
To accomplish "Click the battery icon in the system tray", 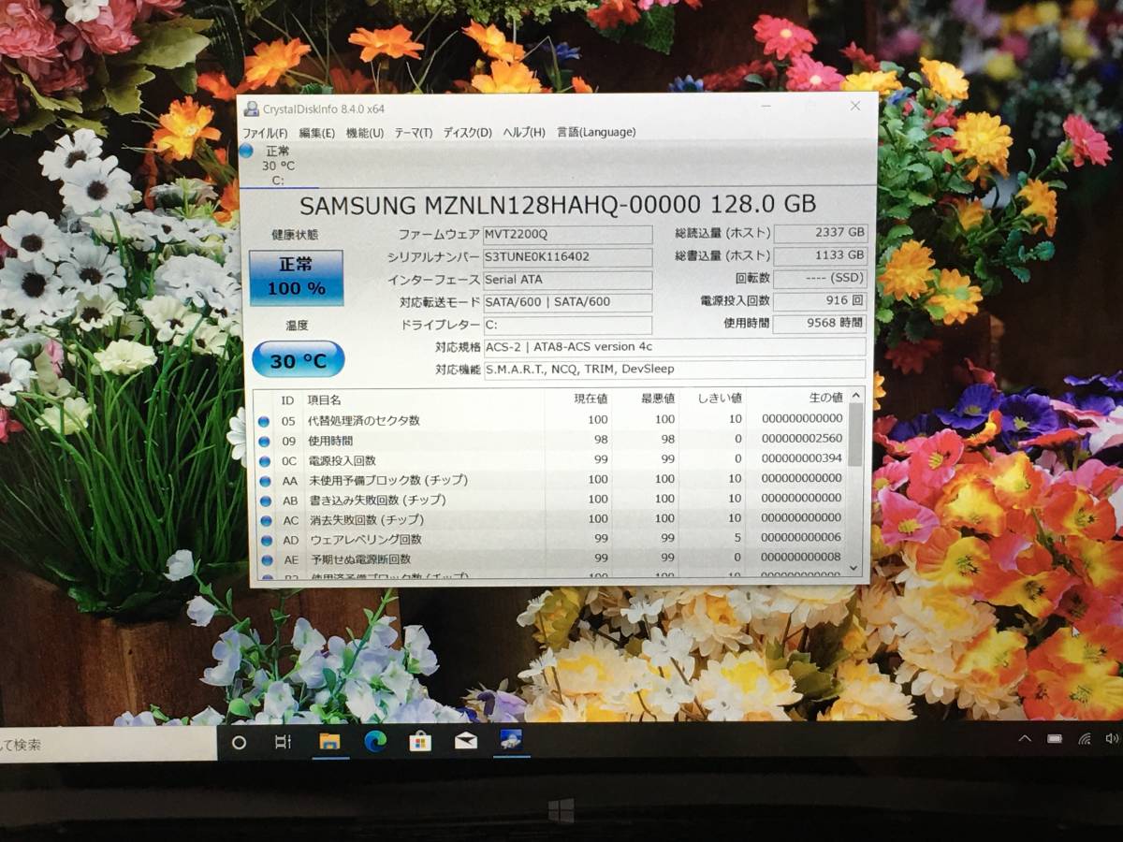I will pos(1055,738).
